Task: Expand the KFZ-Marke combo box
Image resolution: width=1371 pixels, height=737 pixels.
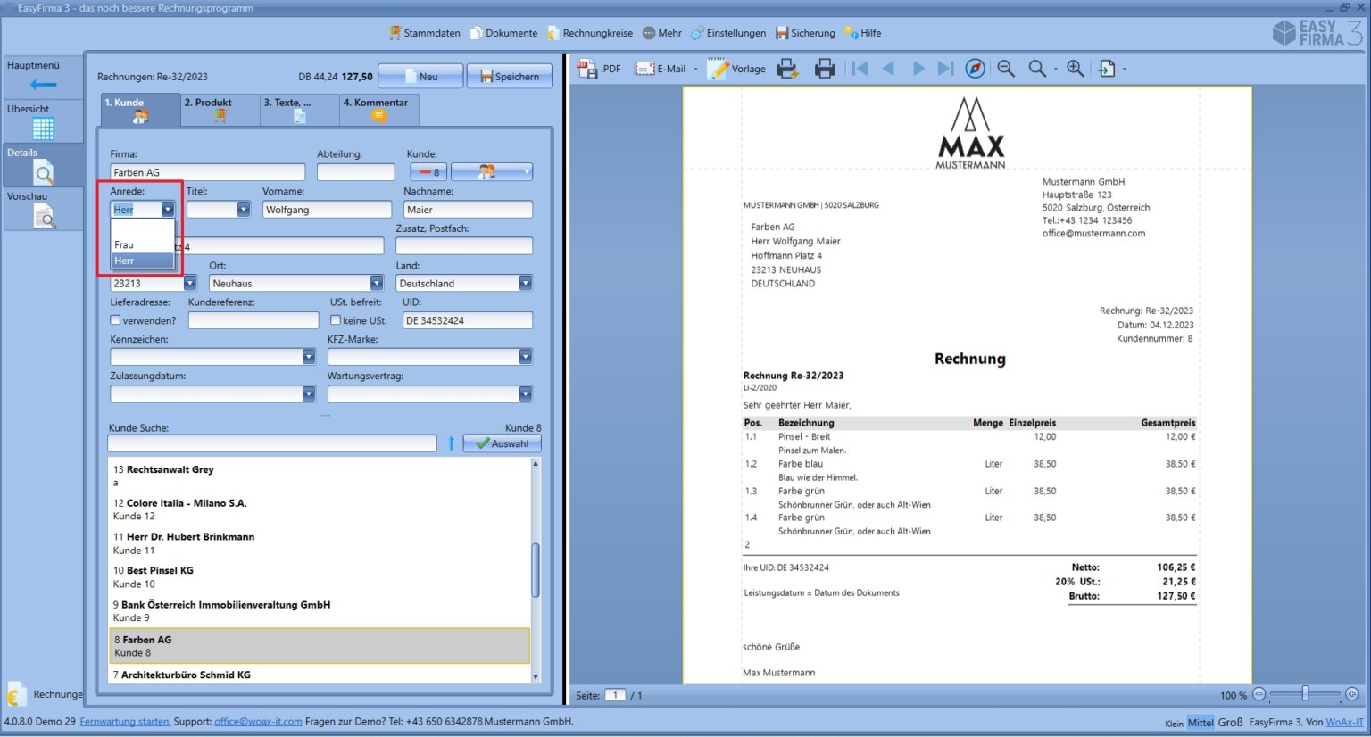Action: click(525, 357)
